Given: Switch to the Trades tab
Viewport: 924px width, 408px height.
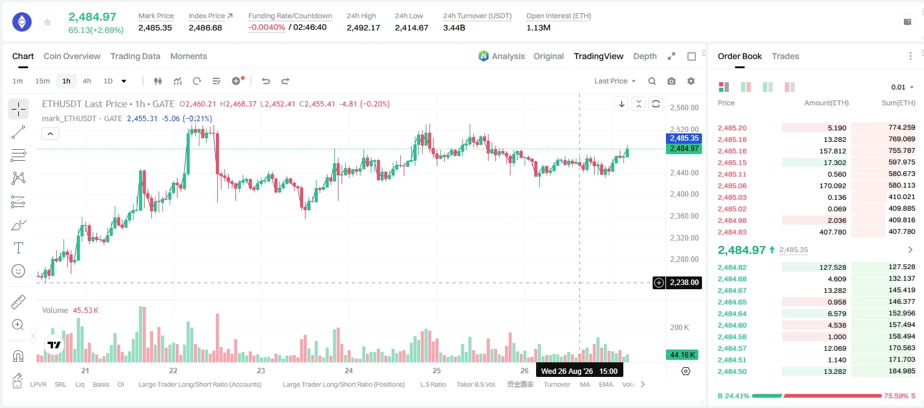Looking at the screenshot, I should point(785,56).
